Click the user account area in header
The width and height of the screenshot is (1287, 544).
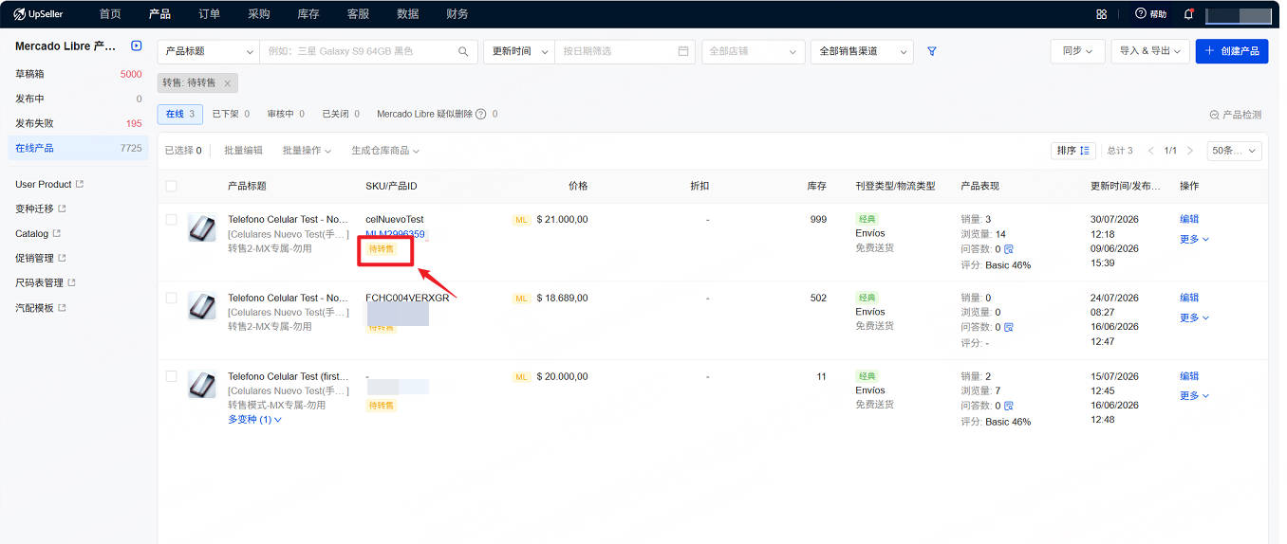(1239, 14)
